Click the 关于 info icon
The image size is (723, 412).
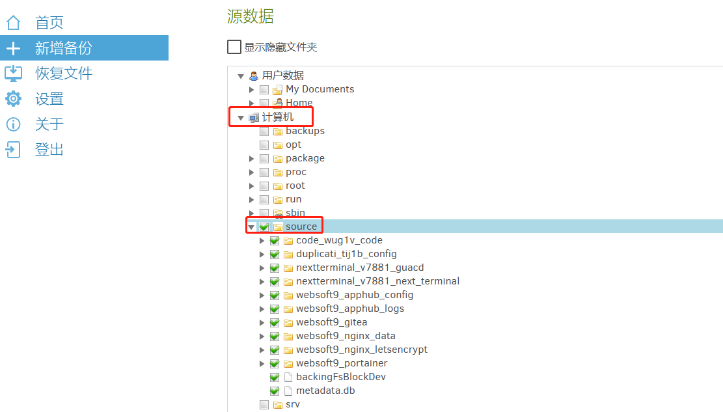[x=13, y=124]
